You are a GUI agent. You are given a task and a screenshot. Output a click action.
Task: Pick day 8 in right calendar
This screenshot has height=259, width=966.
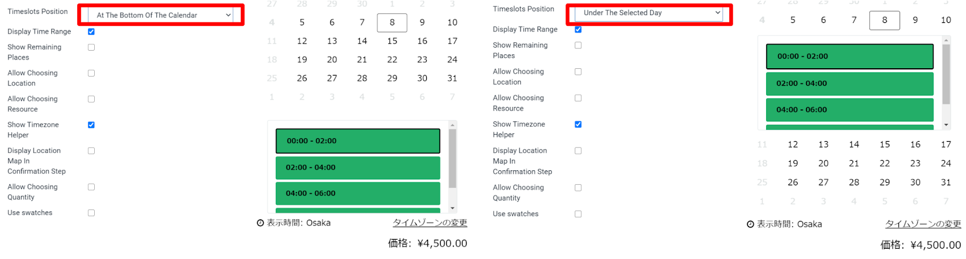point(884,20)
